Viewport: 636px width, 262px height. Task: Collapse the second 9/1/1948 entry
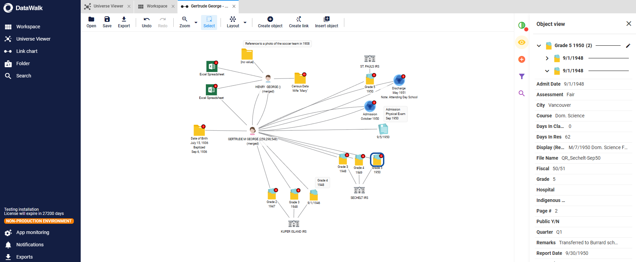pyautogui.click(x=547, y=71)
